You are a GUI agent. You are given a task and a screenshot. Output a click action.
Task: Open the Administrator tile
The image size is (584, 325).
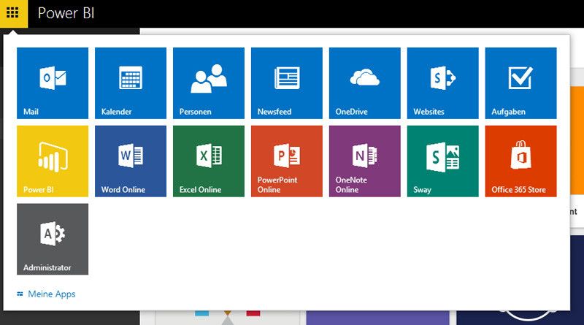click(x=53, y=240)
